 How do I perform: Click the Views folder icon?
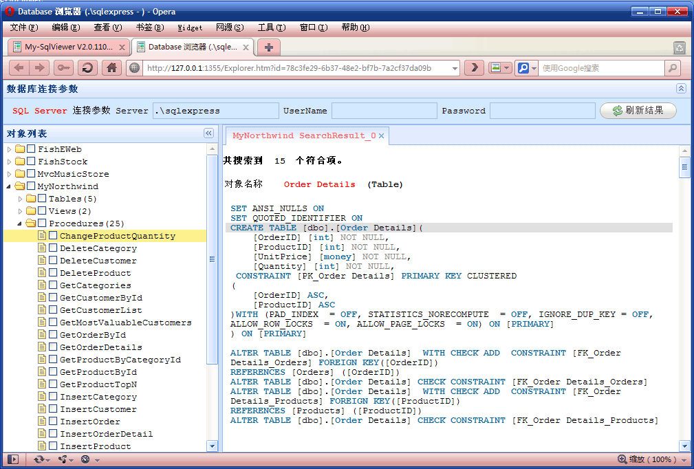[x=31, y=211]
